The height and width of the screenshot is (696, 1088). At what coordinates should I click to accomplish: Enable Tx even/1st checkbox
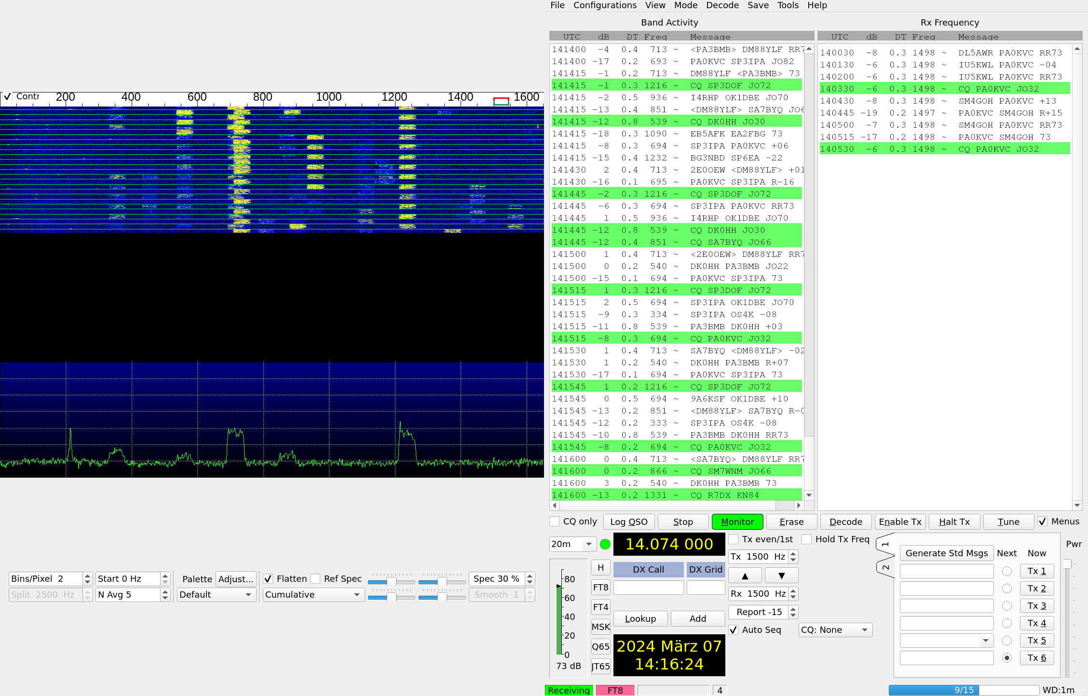[734, 539]
